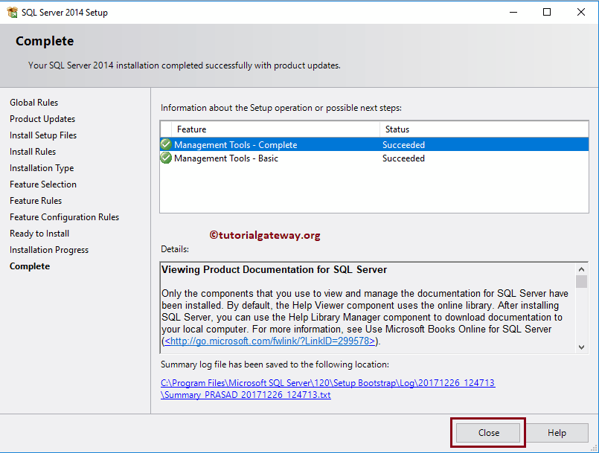The height and width of the screenshot is (453, 599).
Task: Maximize the SQL Server Setup window
Action: point(547,12)
